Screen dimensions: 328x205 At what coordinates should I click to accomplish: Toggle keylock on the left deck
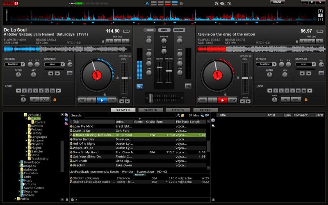point(130,55)
